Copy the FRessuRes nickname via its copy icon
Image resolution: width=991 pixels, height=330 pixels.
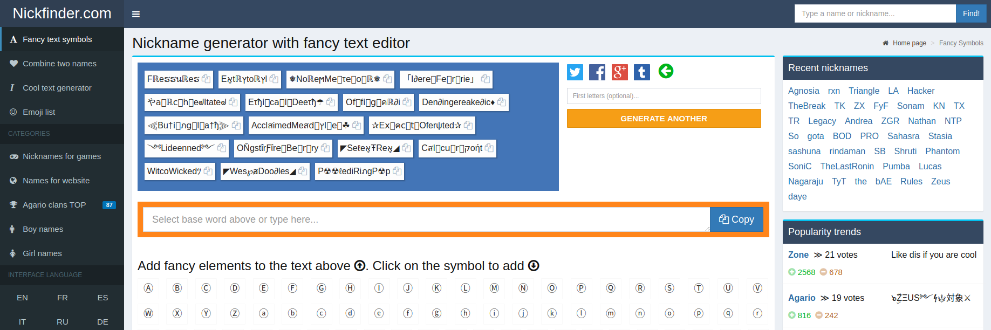pyautogui.click(x=206, y=79)
